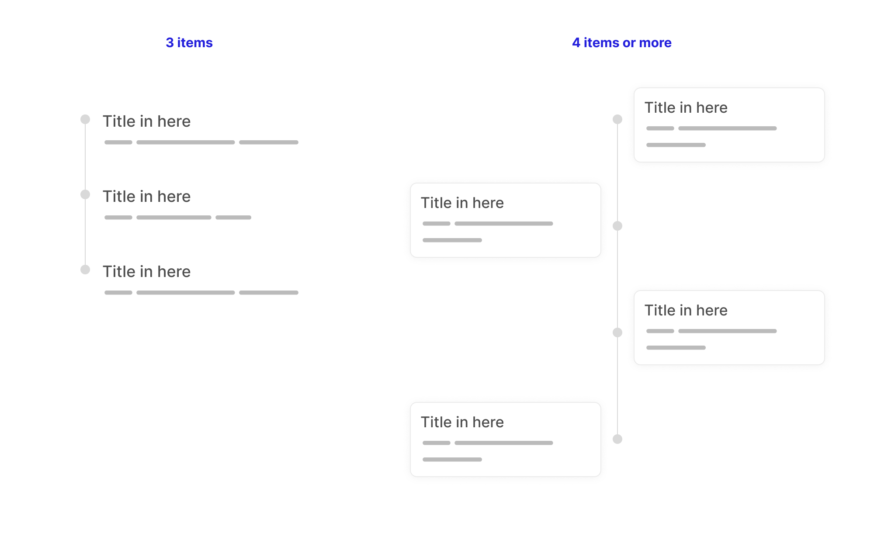
Task: Select the third 'Title in here' in the 3-item list
Action: tap(146, 272)
